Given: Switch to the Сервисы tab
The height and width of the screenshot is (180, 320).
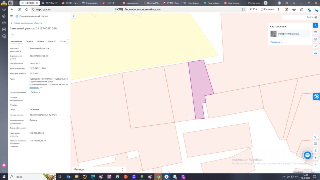Looking at the screenshot, I should pos(29,41).
